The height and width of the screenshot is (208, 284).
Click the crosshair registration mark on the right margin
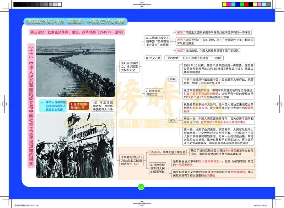pyautogui.click(x=279, y=104)
